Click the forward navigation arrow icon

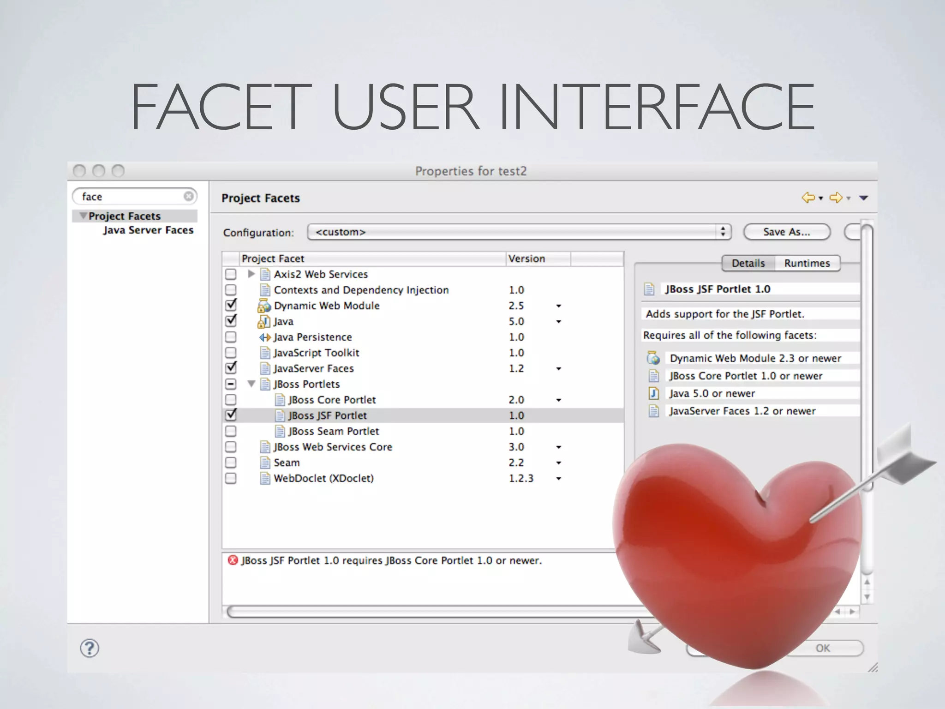[836, 198]
